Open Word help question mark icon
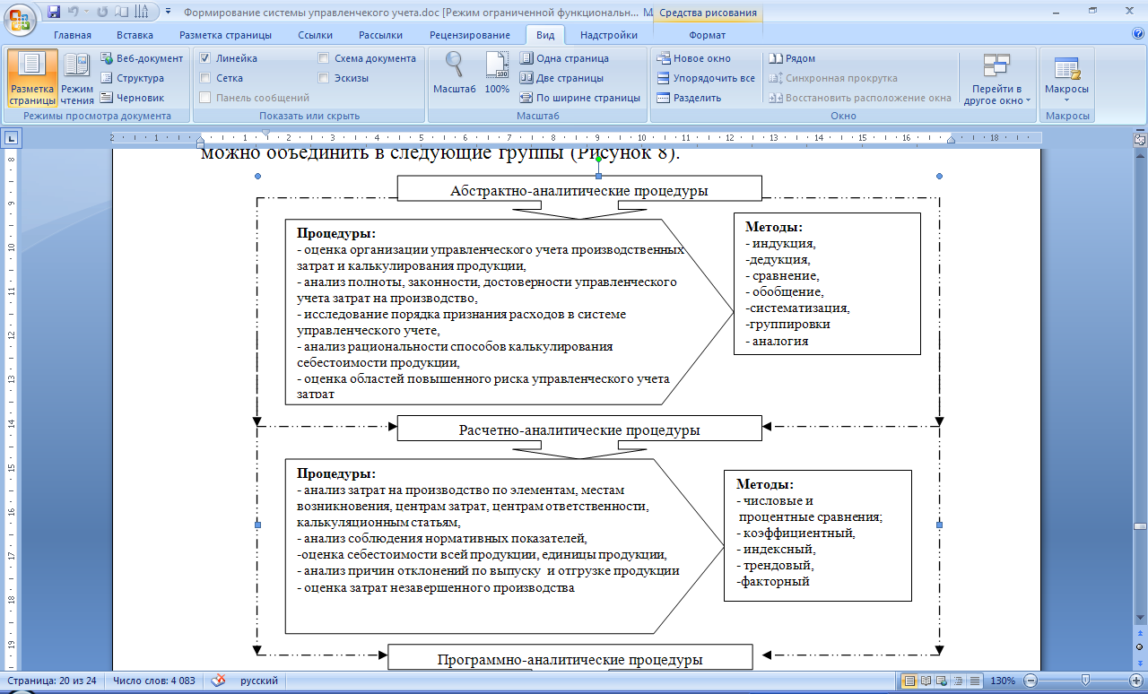The height and width of the screenshot is (694, 1148). (1138, 34)
